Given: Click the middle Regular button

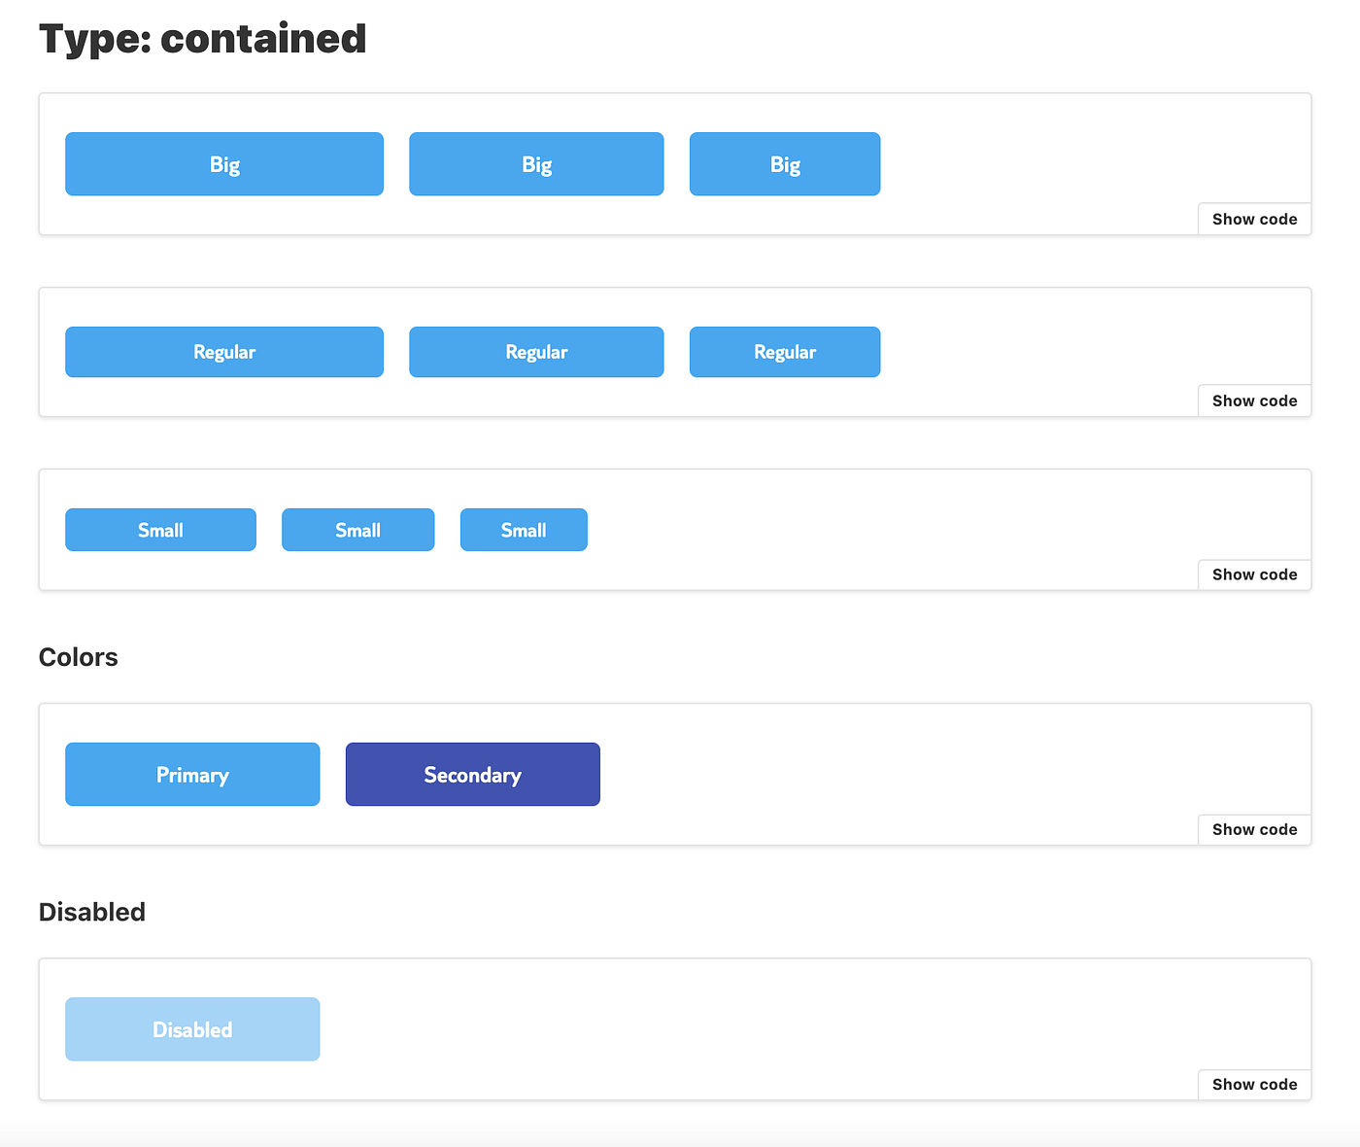Looking at the screenshot, I should tap(536, 352).
